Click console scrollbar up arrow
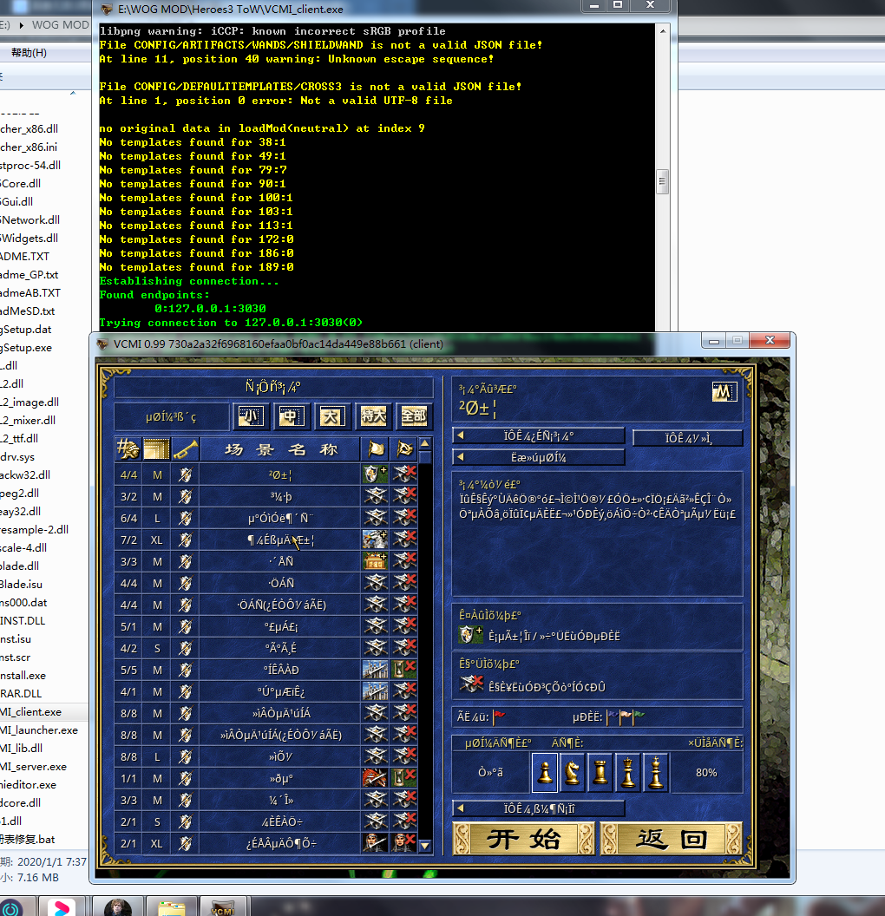The image size is (885, 916). (x=662, y=31)
